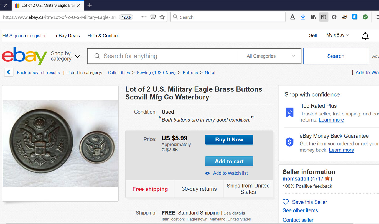Image resolution: width=379 pixels, height=224 pixels.
Task: Bookmark this page with the star icon
Action: [x=162, y=17]
